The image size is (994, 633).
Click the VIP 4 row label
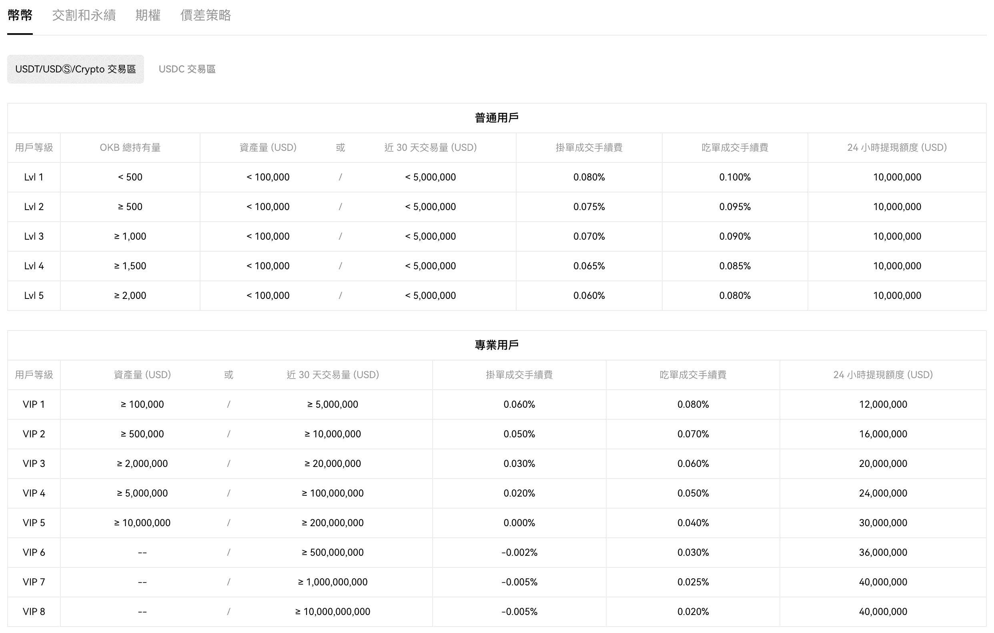tap(34, 493)
